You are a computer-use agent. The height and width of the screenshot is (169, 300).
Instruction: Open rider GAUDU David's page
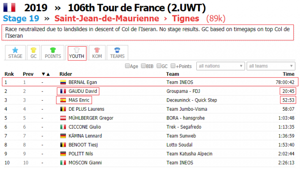(83, 91)
